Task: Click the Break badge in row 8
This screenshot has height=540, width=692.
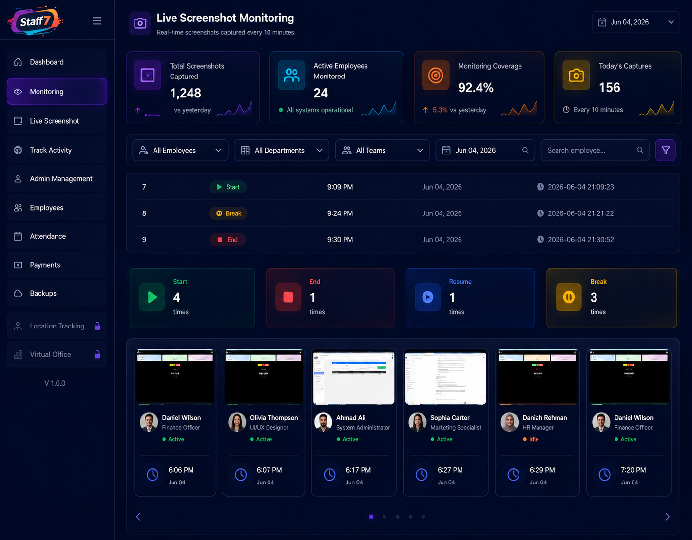Action: (x=228, y=213)
